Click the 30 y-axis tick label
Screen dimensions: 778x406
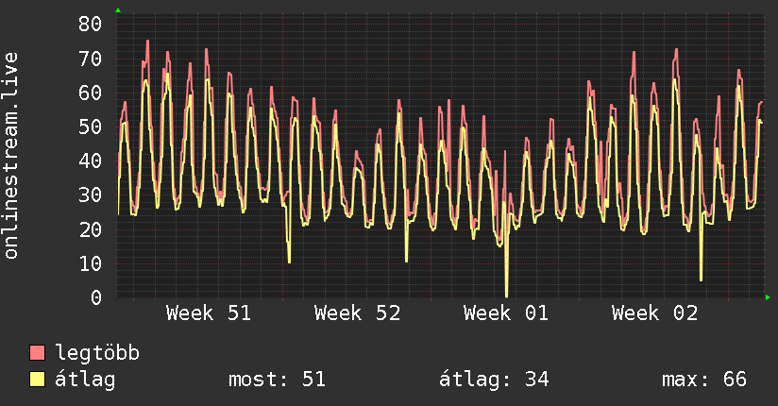[90, 195]
